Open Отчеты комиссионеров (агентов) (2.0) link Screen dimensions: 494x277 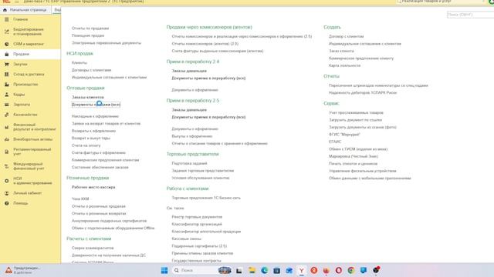click(205, 44)
